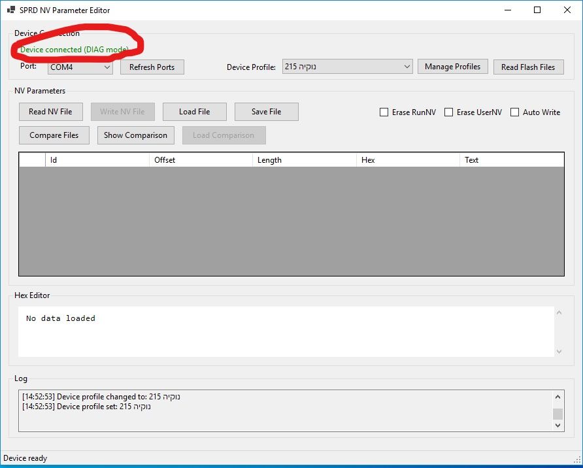Select the Hex column header

click(408, 160)
